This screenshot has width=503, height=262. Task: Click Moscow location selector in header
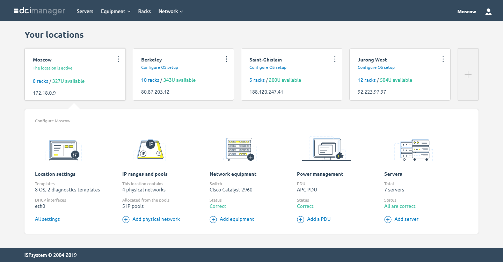(467, 12)
